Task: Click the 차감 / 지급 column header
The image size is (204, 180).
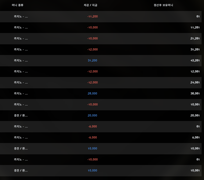Action: pyautogui.click(x=91, y=6)
